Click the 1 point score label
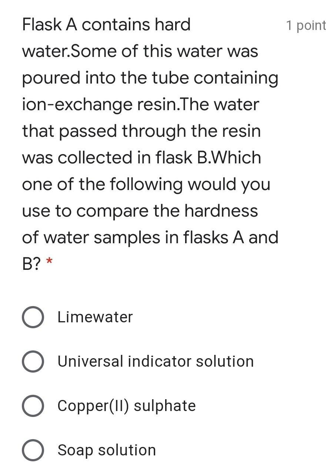The width and height of the screenshot is (334, 475). coord(306,26)
